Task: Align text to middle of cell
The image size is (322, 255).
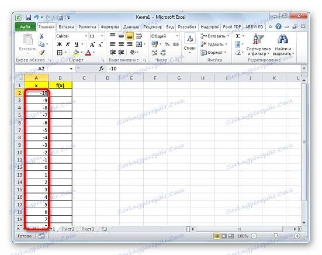Action: pyautogui.click(x=121, y=36)
